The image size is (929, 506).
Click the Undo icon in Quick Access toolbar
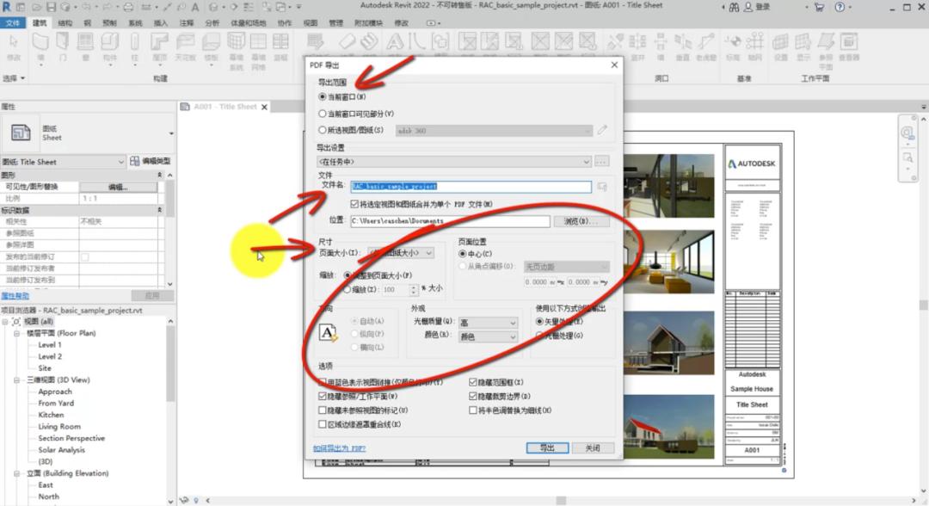pos(83,7)
